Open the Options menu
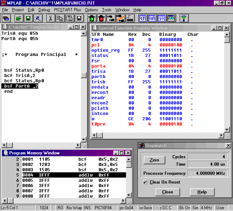This screenshot has width=233, height=211. (91, 10)
